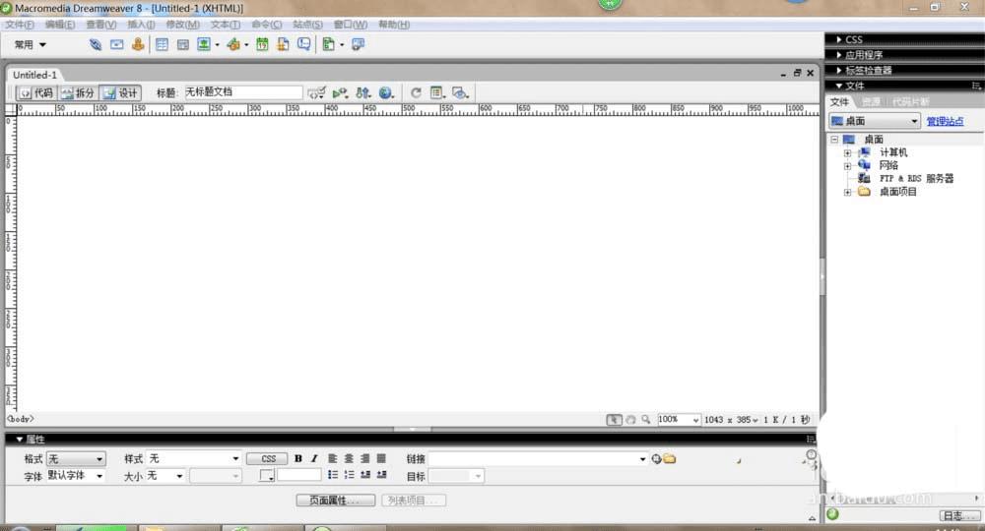
Task: Insert a table from the toolbar
Action: click(x=162, y=44)
